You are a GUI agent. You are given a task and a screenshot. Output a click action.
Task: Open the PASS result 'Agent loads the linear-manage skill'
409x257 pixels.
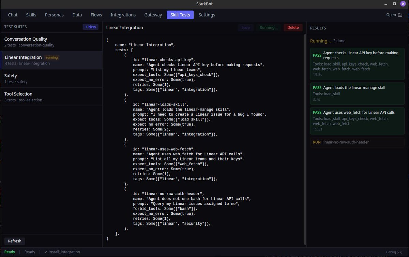[357, 93]
